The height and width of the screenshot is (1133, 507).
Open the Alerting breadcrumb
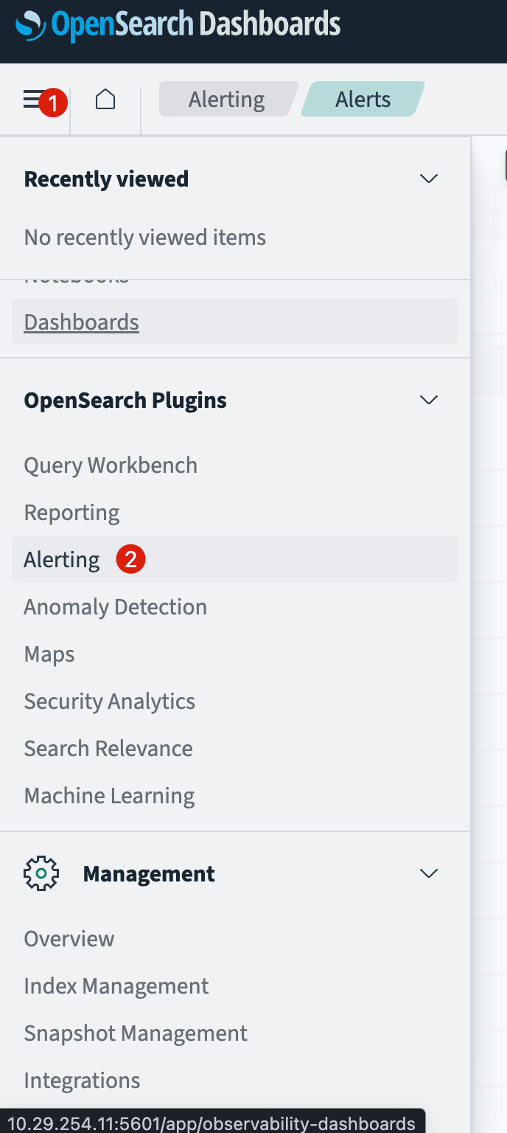227,100
